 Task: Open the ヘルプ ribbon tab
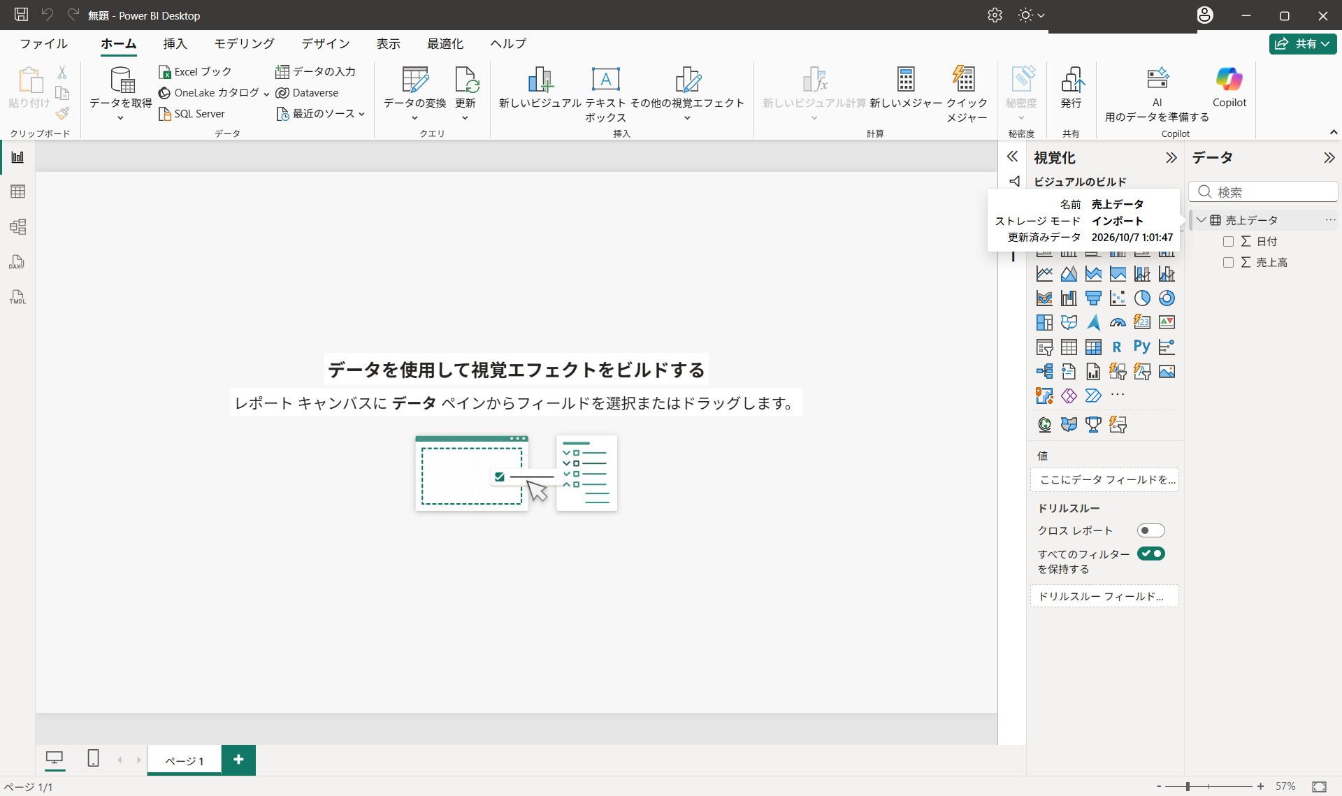coord(508,43)
